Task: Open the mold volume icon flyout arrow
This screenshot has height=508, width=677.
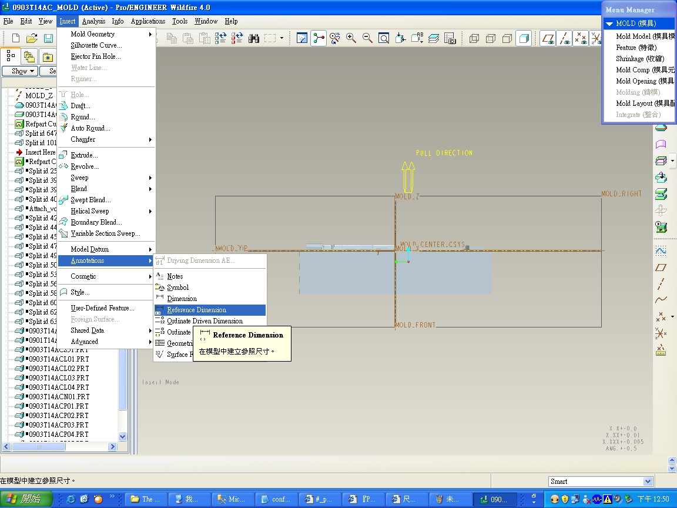Action: pos(672,161)
